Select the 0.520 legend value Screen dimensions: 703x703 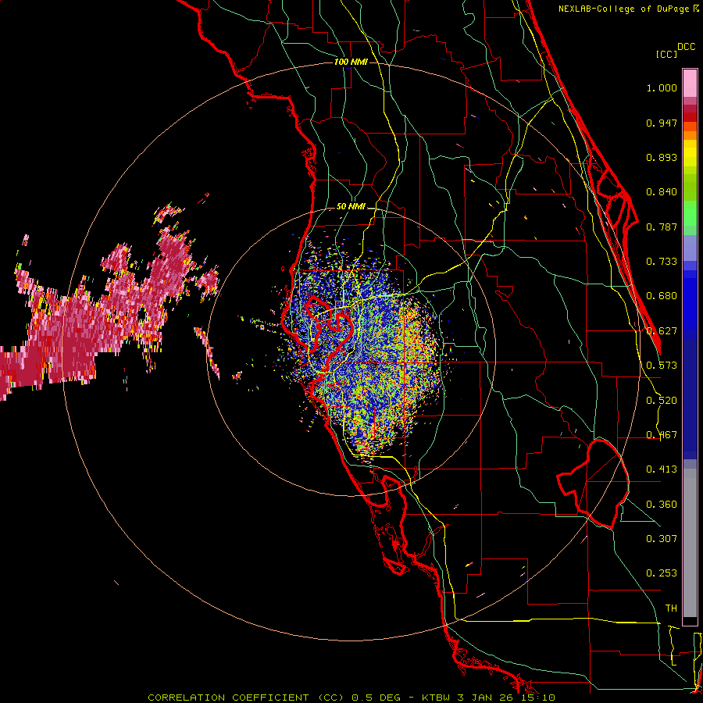(662, 401)
